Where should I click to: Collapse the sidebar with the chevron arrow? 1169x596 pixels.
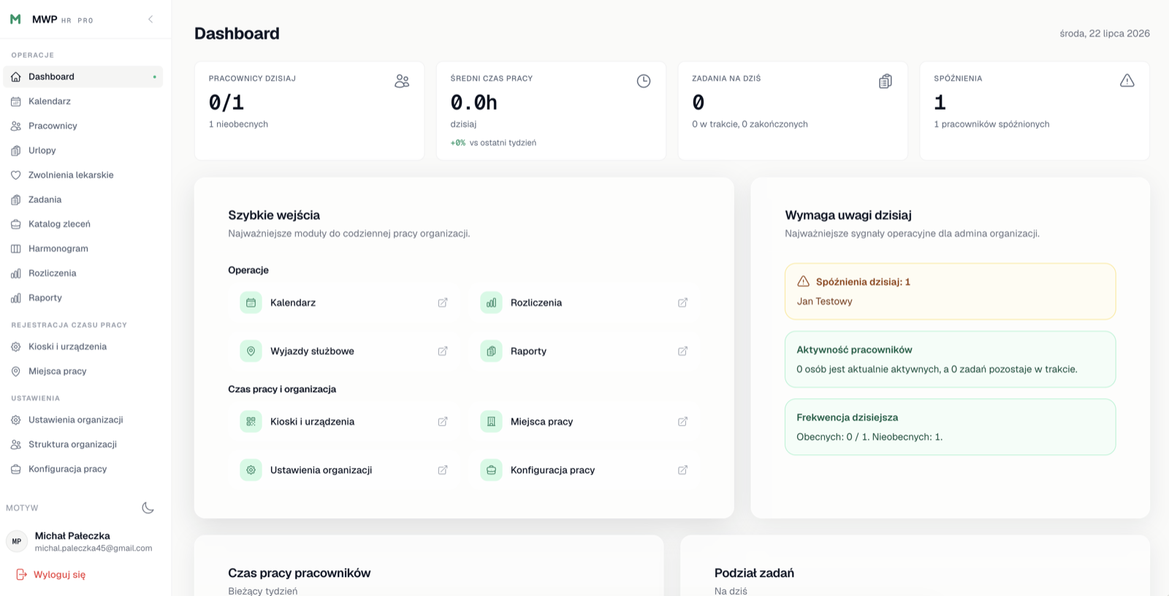click(151, 20)
